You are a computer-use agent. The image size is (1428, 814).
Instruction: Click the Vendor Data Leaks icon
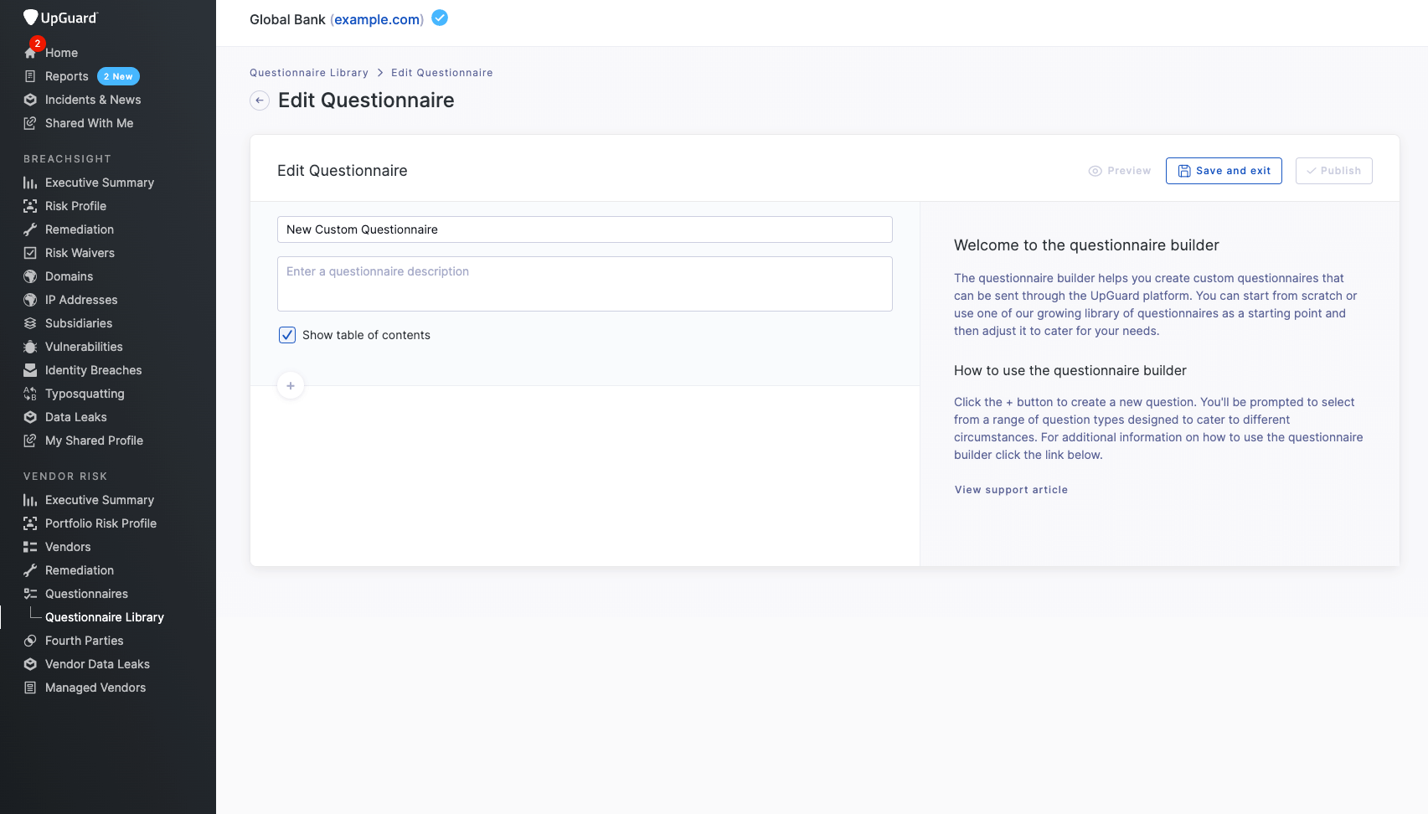[x=30, y=664]
